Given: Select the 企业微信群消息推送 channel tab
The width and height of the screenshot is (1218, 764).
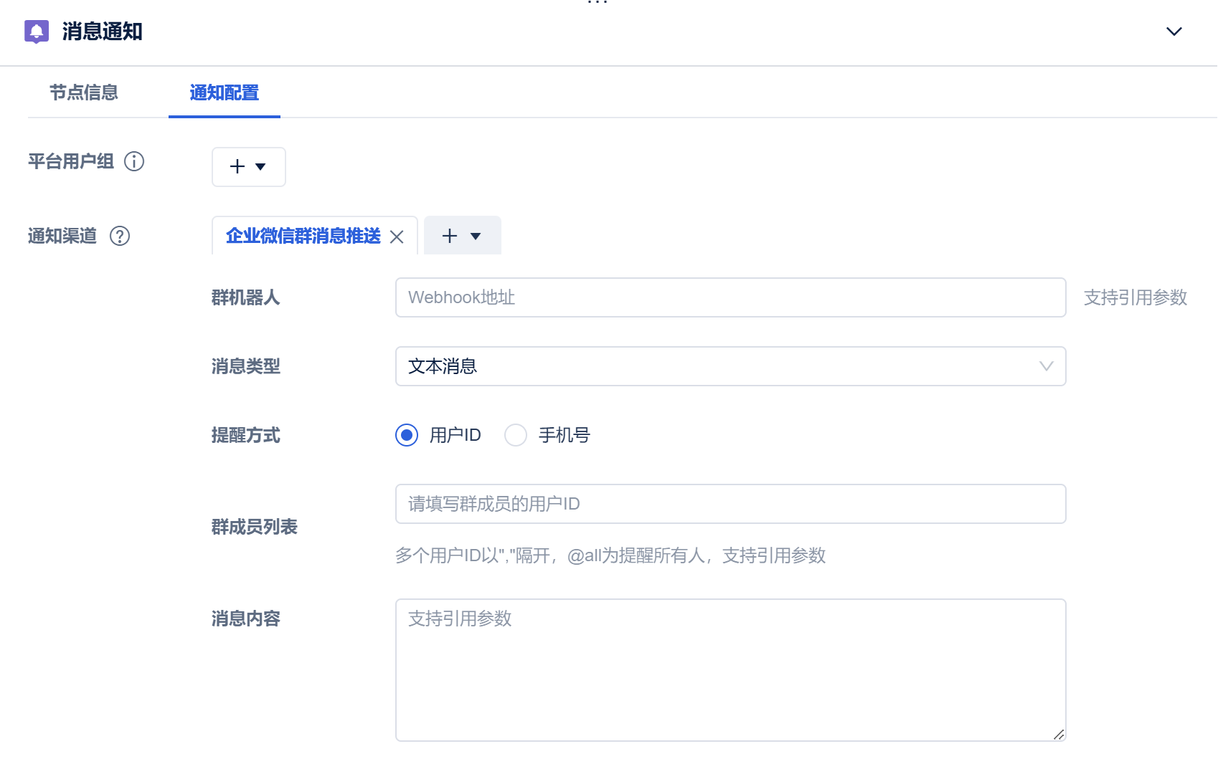Looking at the screenshot, I should [303, 236].
